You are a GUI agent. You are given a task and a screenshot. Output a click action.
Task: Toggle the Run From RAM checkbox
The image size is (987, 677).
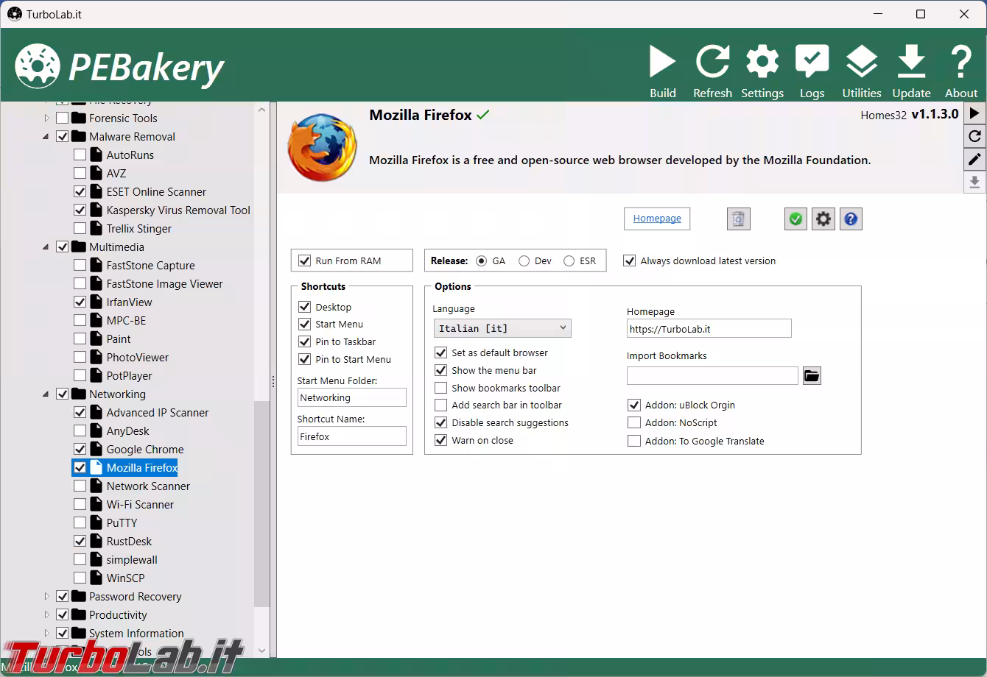(x=305, y=260)
